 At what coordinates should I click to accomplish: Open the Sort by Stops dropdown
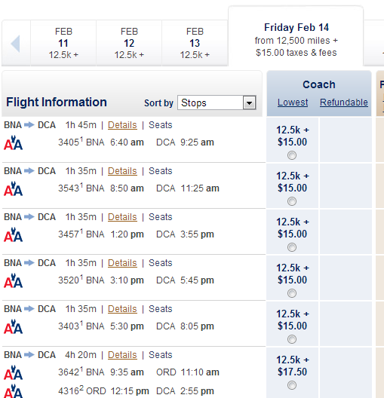coord(217,103)
